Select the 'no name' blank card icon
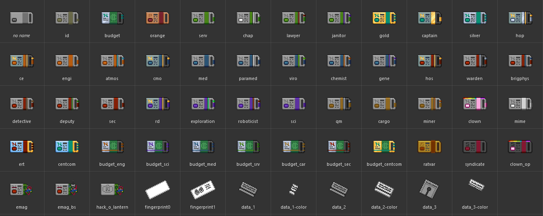The height and width of the screenshot is (216, 543). click(22, 18)
